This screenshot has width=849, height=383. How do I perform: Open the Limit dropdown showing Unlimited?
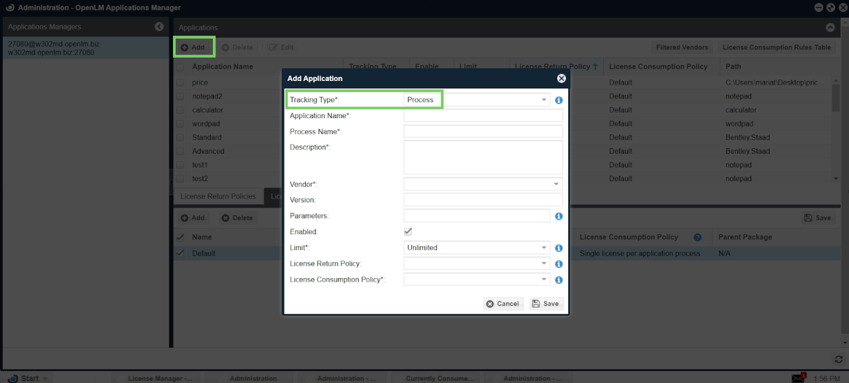(x=543, y=248)
